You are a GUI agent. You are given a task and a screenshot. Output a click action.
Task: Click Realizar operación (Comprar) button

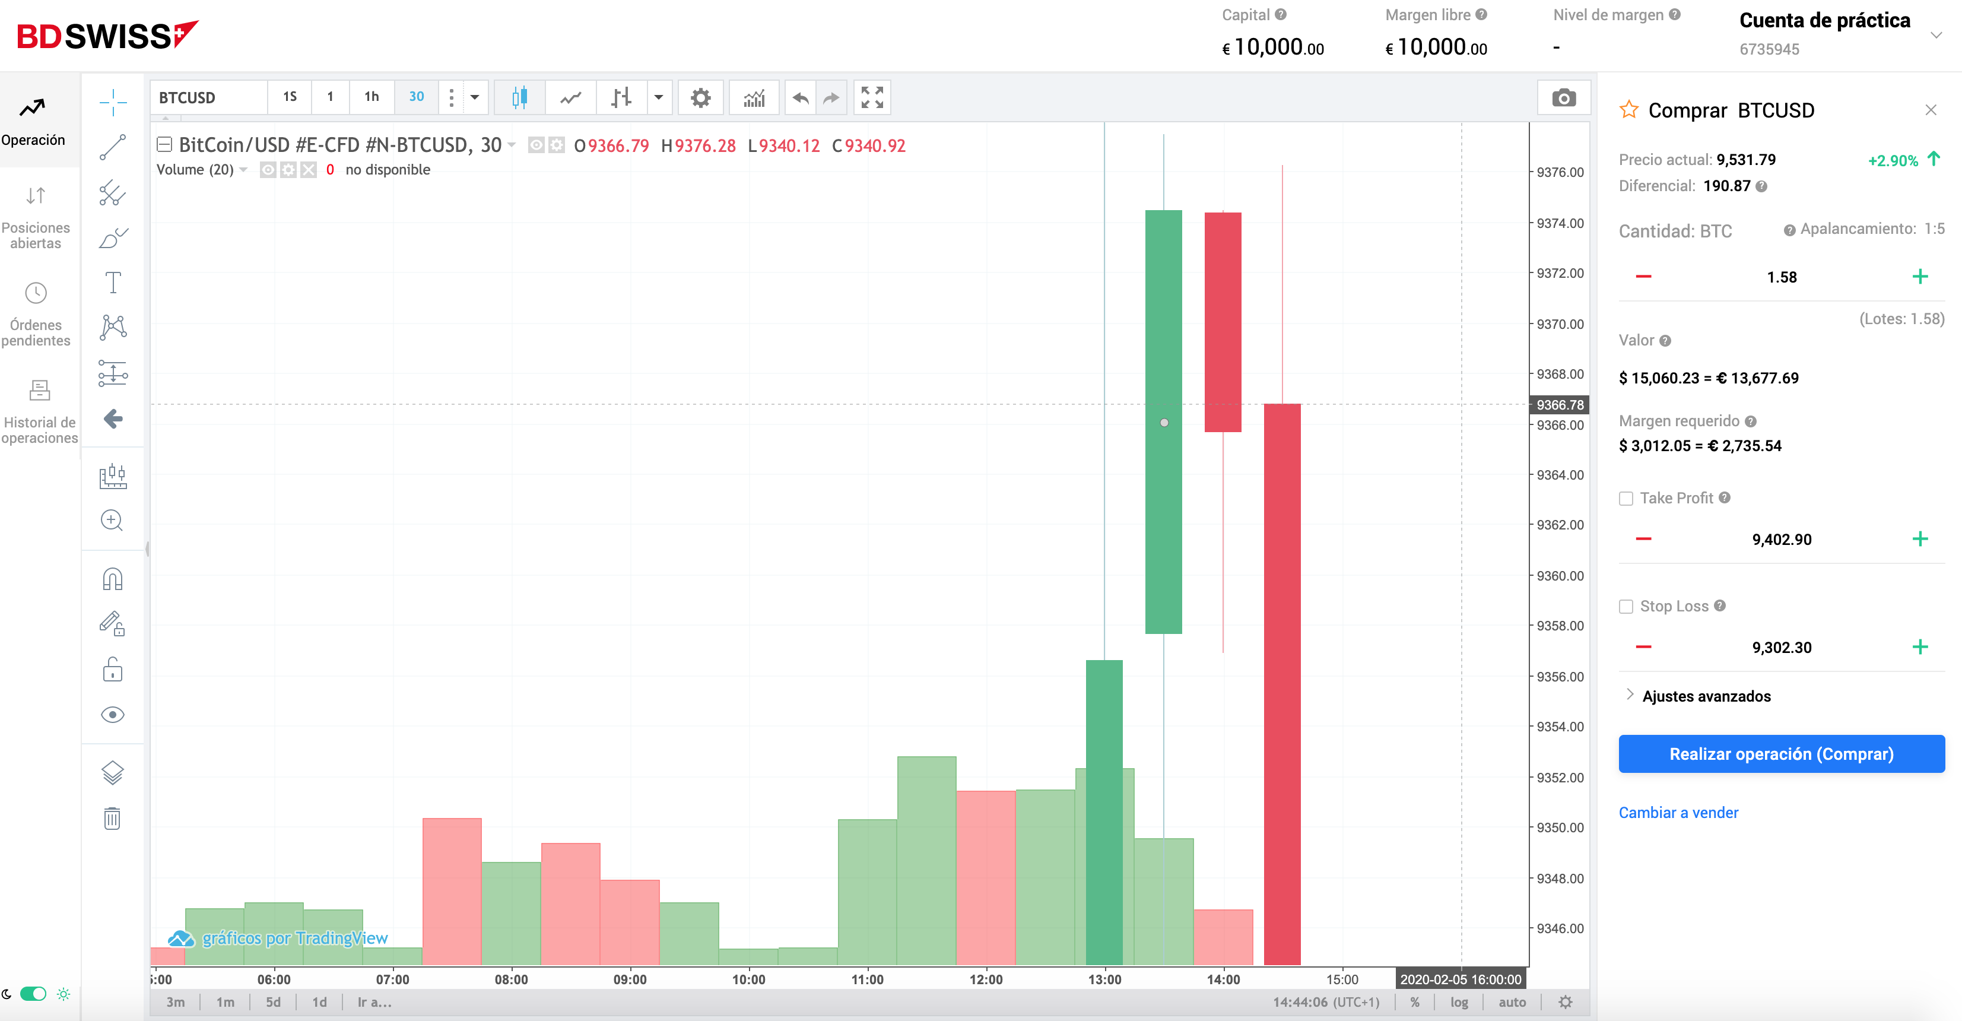pyautogui.click(x=1782, y=753)
